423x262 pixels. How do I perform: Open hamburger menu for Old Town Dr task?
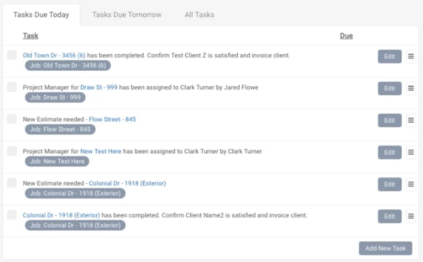click(411, 56)
